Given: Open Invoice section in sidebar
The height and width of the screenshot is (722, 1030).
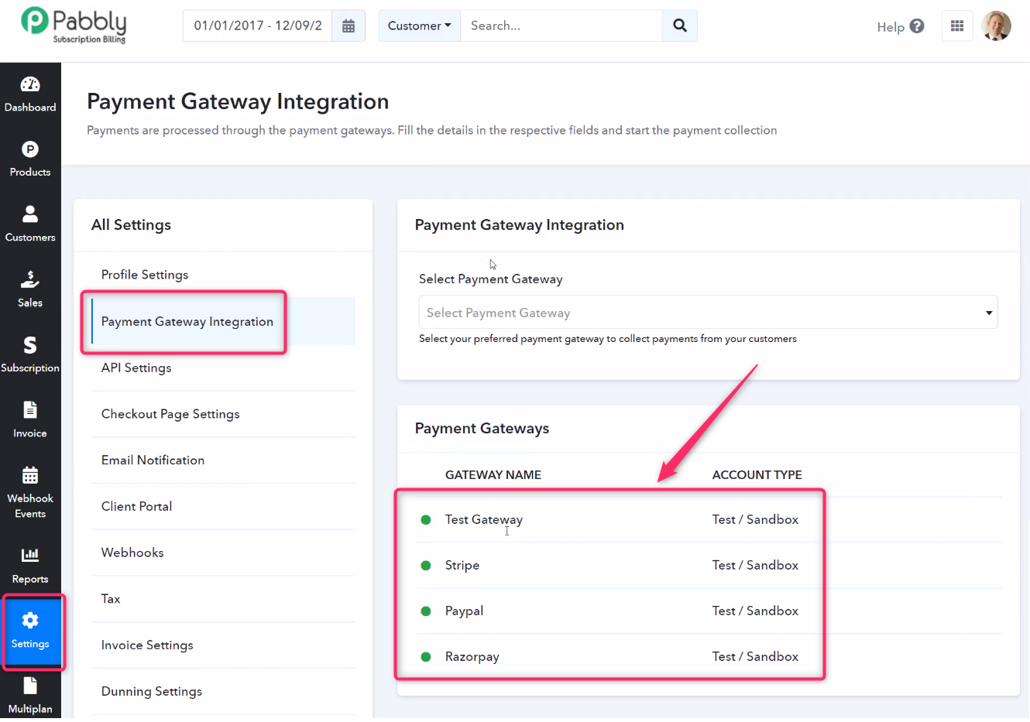Looking at the screenshot, I should tap(30, 420).
